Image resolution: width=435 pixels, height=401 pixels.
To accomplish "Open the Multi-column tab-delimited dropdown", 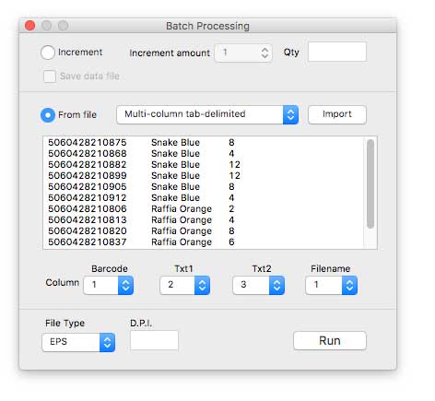I will (x=207, y=114).
